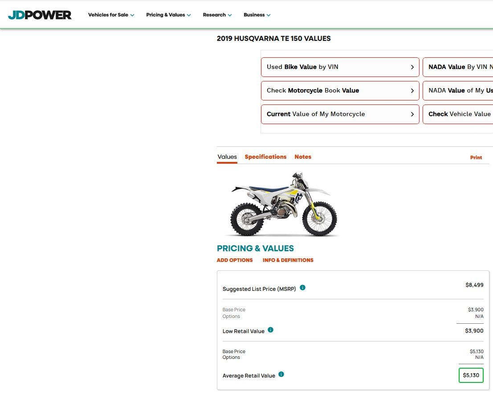Select the Values tab
This screenshot has width=493, height=394.
[227, 157]
